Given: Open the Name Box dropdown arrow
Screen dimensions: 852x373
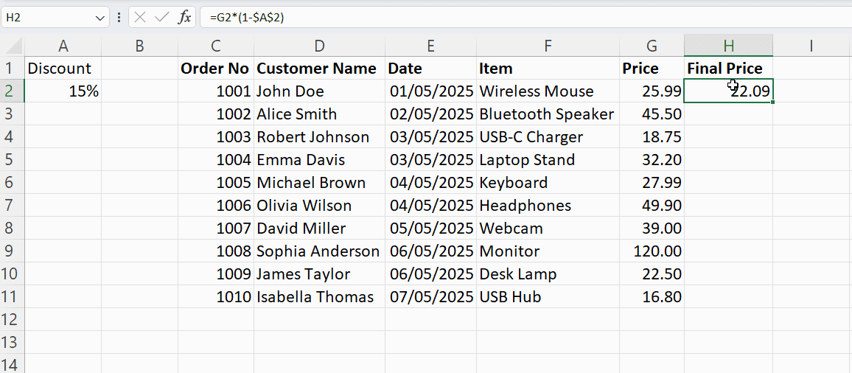Looking at the screenshot, I should [100, 17].
